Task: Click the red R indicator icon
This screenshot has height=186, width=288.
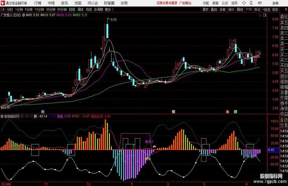Action: coord(286,9)
